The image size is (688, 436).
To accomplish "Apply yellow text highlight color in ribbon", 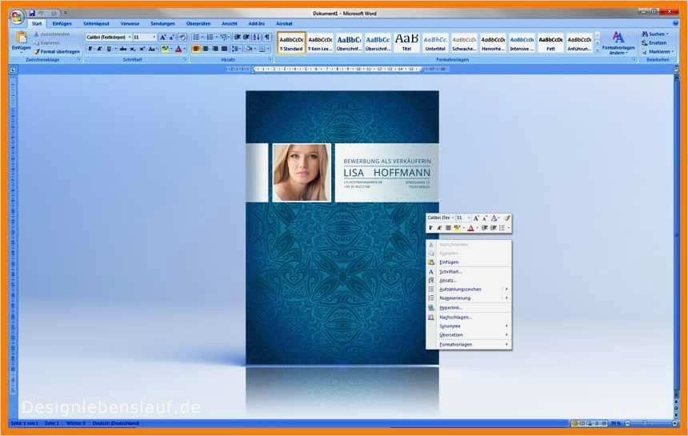I will 165,49.
